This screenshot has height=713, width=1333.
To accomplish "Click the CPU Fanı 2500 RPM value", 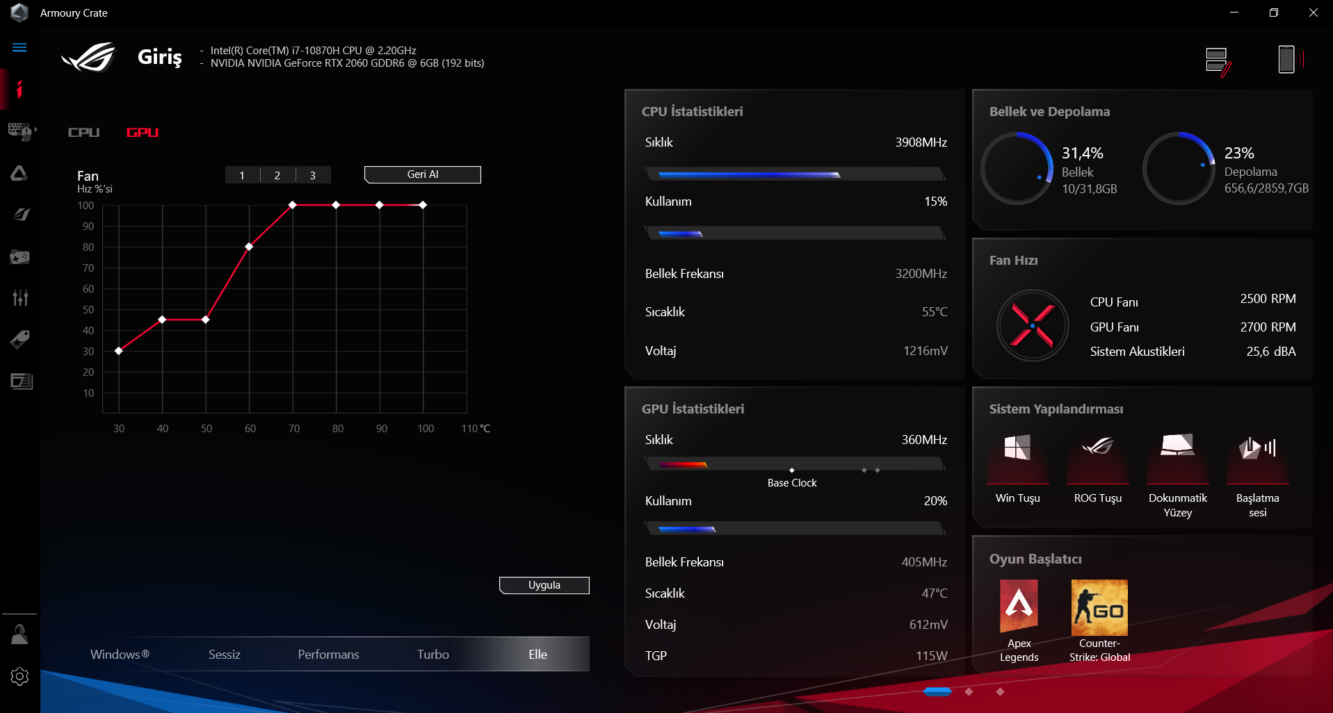I will [1268, 299].
